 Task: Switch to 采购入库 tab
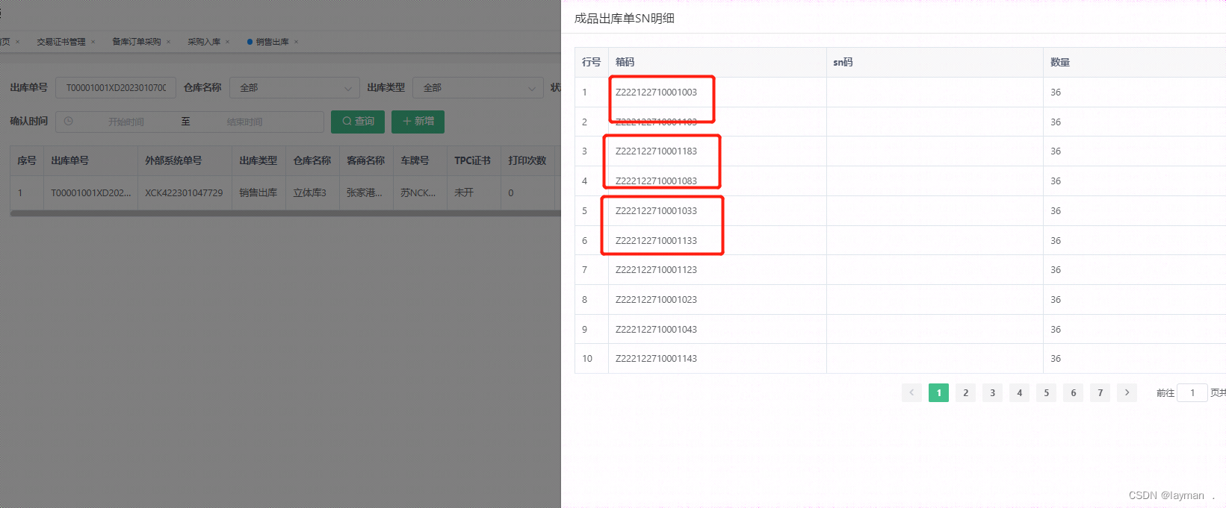point(204,42)
